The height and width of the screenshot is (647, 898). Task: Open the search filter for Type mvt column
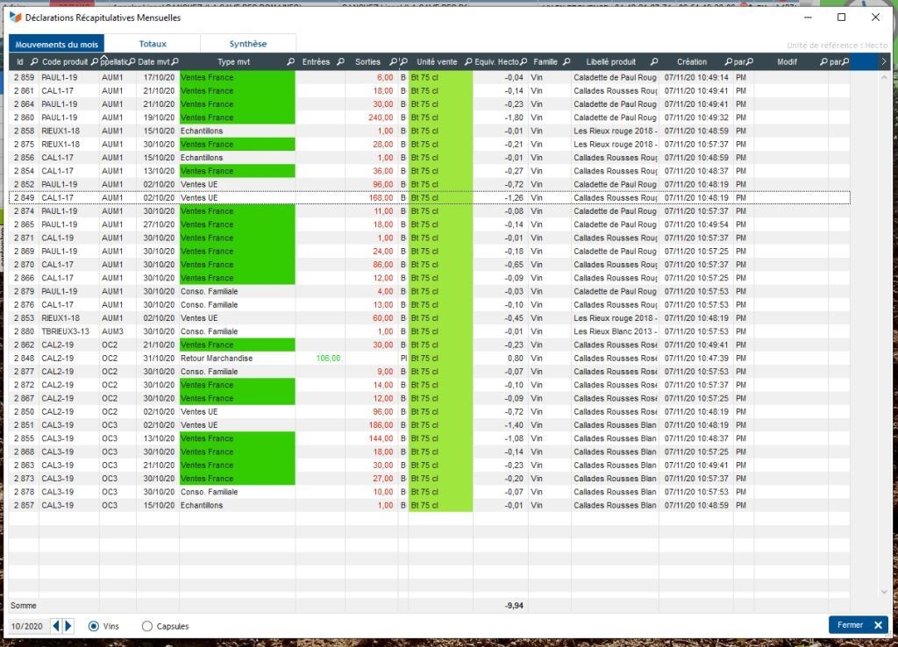click(290, 62)
